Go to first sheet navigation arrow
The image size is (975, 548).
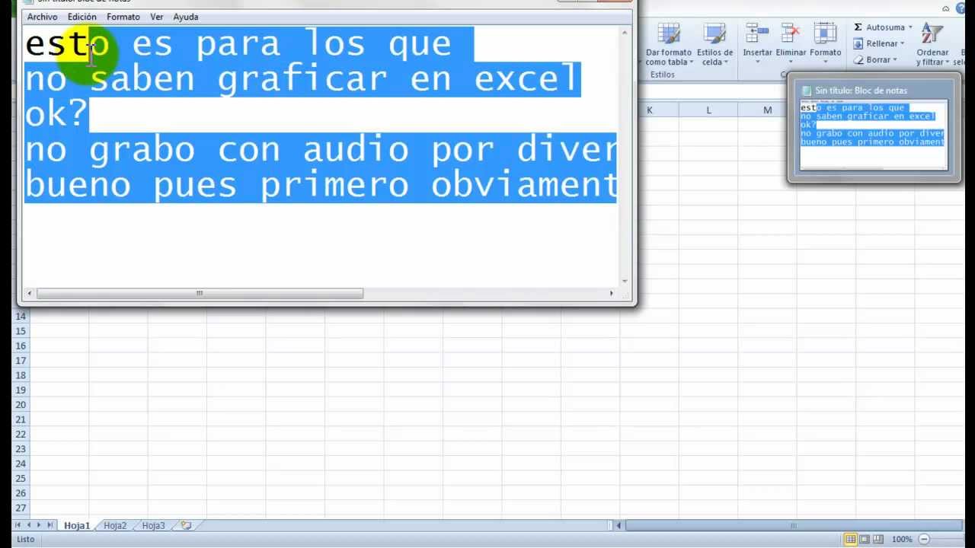coord(19,525)
